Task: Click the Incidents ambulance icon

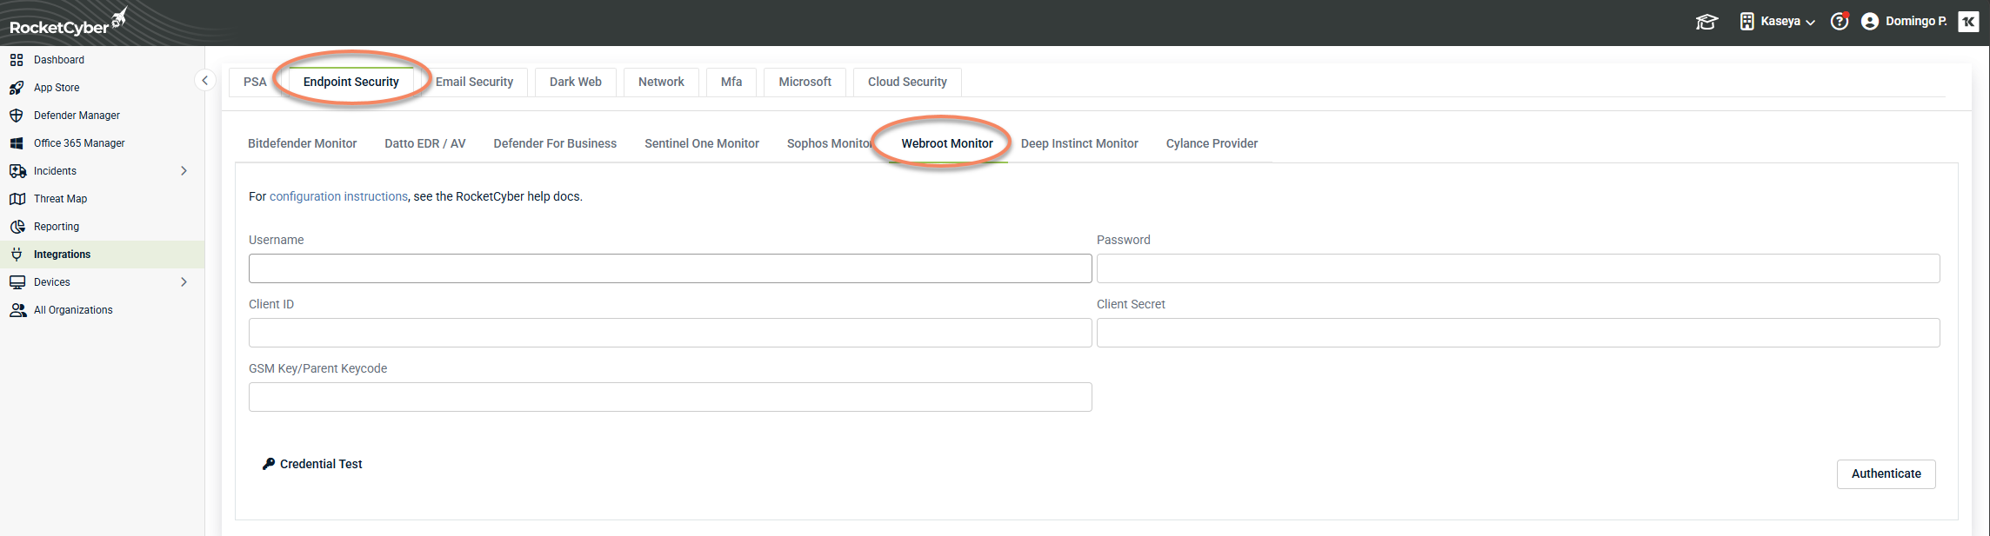Action: 17,171
